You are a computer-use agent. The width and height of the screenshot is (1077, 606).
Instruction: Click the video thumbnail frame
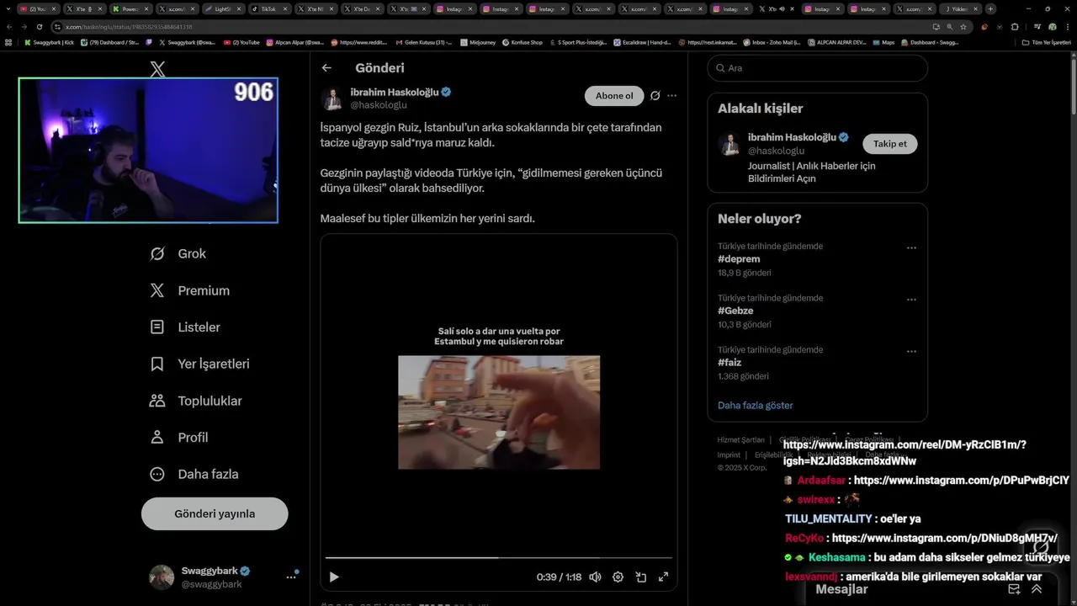(499, 412)
